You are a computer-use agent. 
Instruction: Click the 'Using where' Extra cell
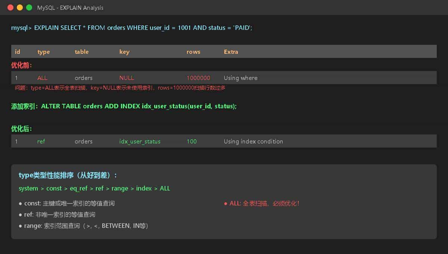pos(240,78)
